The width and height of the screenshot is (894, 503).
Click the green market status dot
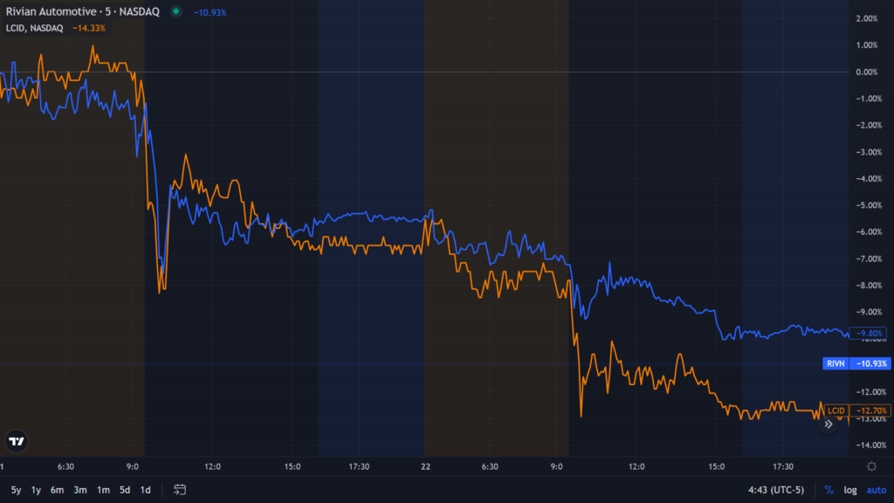tap(176, 11)
